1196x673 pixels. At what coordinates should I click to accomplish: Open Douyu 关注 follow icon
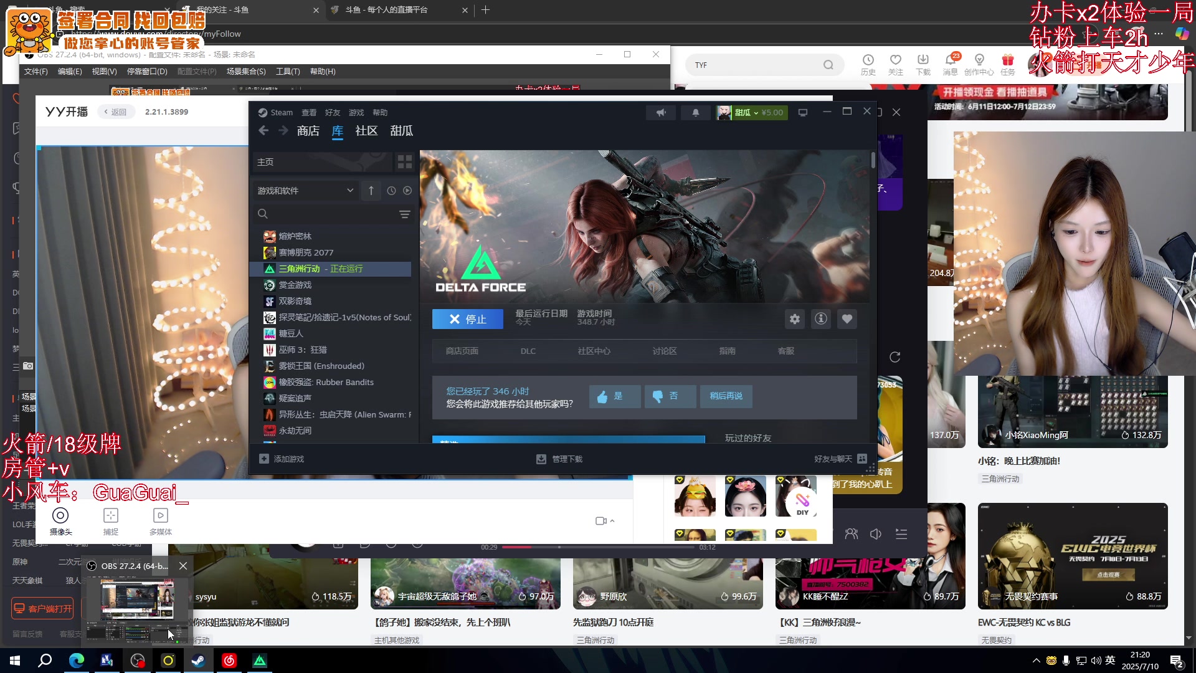click(x=896, y=64)
